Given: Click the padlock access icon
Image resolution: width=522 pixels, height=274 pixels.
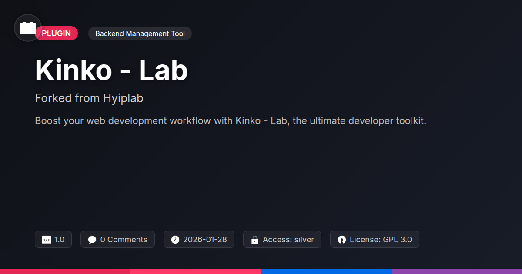Looking at the screenshot, I should coord(254,240).
